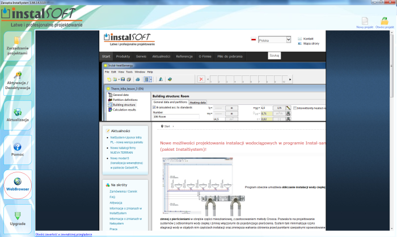Open the Serwis menu tab
397x237 pixels.
tap(141, 57)
